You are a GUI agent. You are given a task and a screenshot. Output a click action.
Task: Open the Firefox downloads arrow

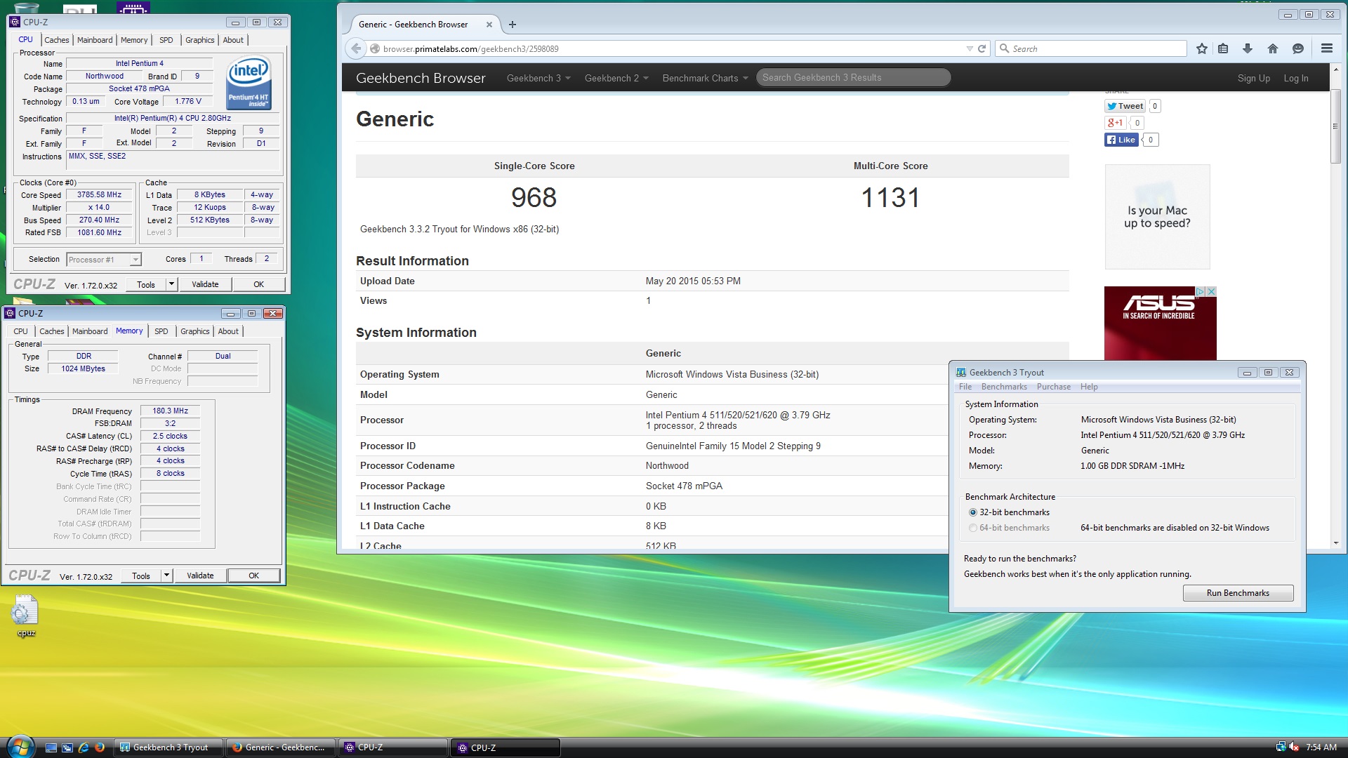point(1247,48)
